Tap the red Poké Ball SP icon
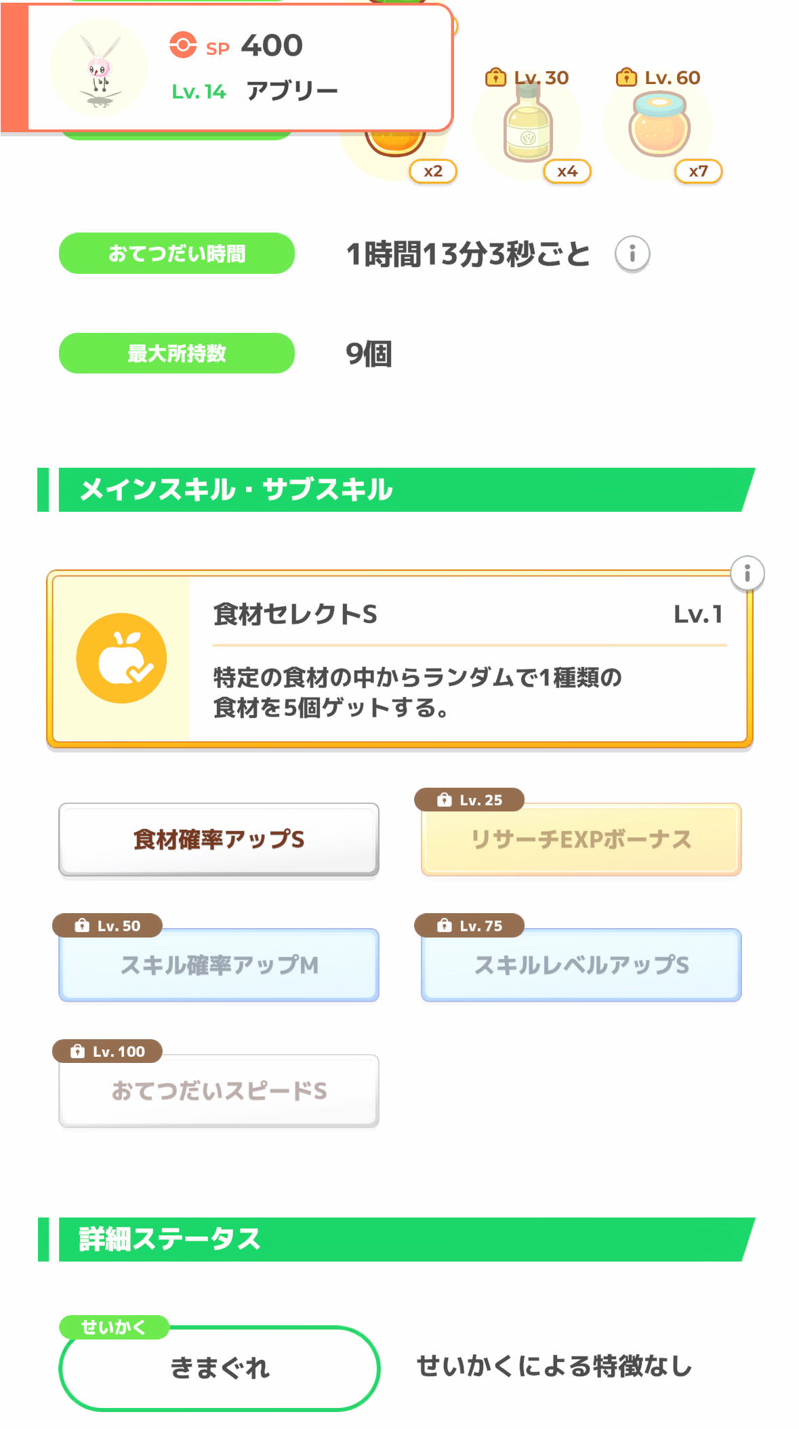This screenshot has width=799, height=1429. click(x=182, y=45)
